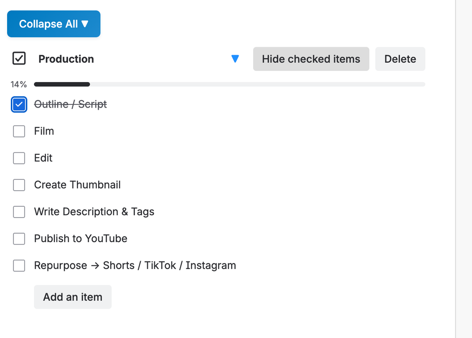
Task: Tick the Edit checkbox
Action: 19,158
